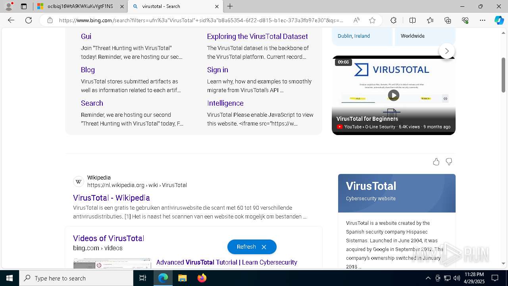This screenshot has width=508, height=286.
Task: Open network tray icon
Action: point(447,278)
